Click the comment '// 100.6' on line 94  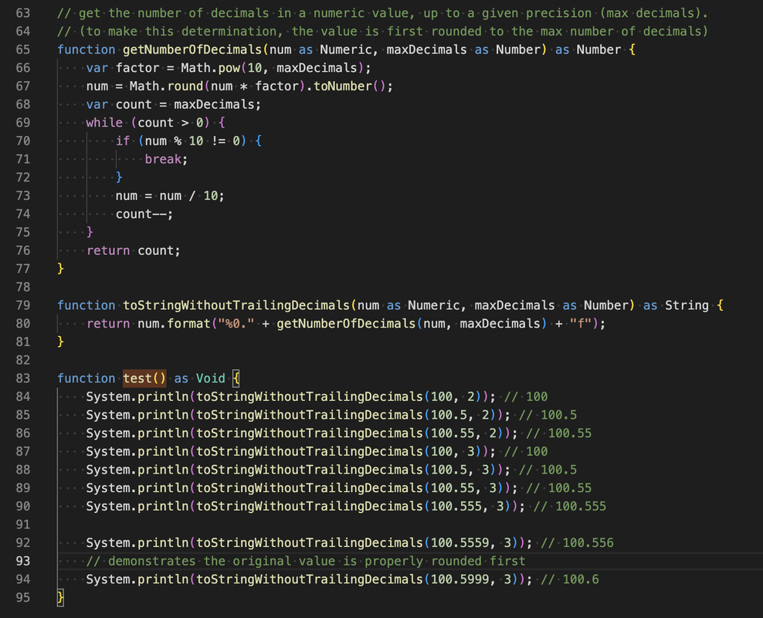coord(569,579)
